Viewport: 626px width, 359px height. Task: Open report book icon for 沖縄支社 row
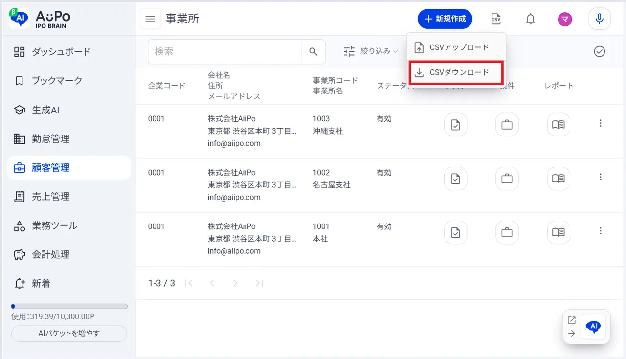click(x=559, y=125)
